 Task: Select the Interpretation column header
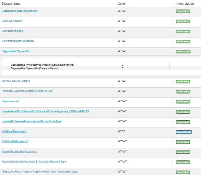point(185,4)
